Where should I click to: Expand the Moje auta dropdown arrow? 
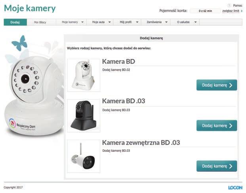tap(109, 22)
